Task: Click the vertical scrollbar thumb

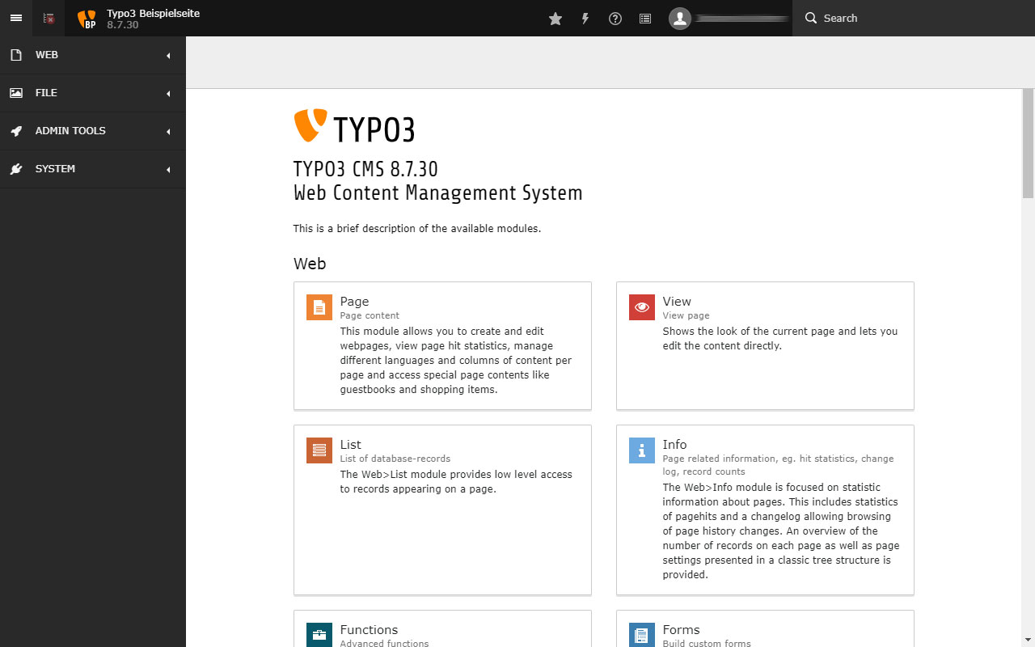Action: coord(1028,143)
